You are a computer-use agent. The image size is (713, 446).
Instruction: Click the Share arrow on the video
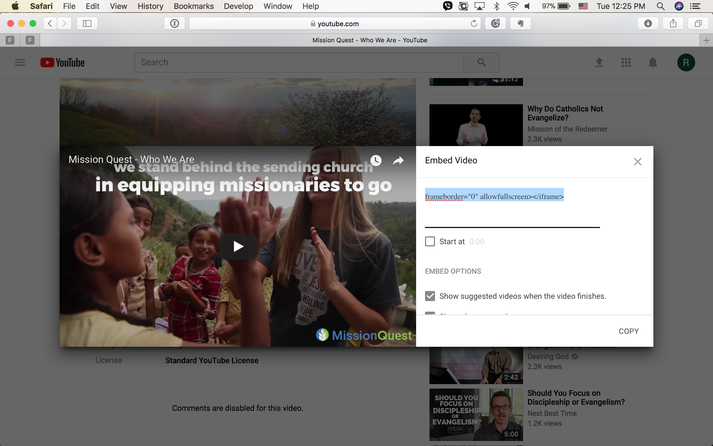tap(398, 161)
